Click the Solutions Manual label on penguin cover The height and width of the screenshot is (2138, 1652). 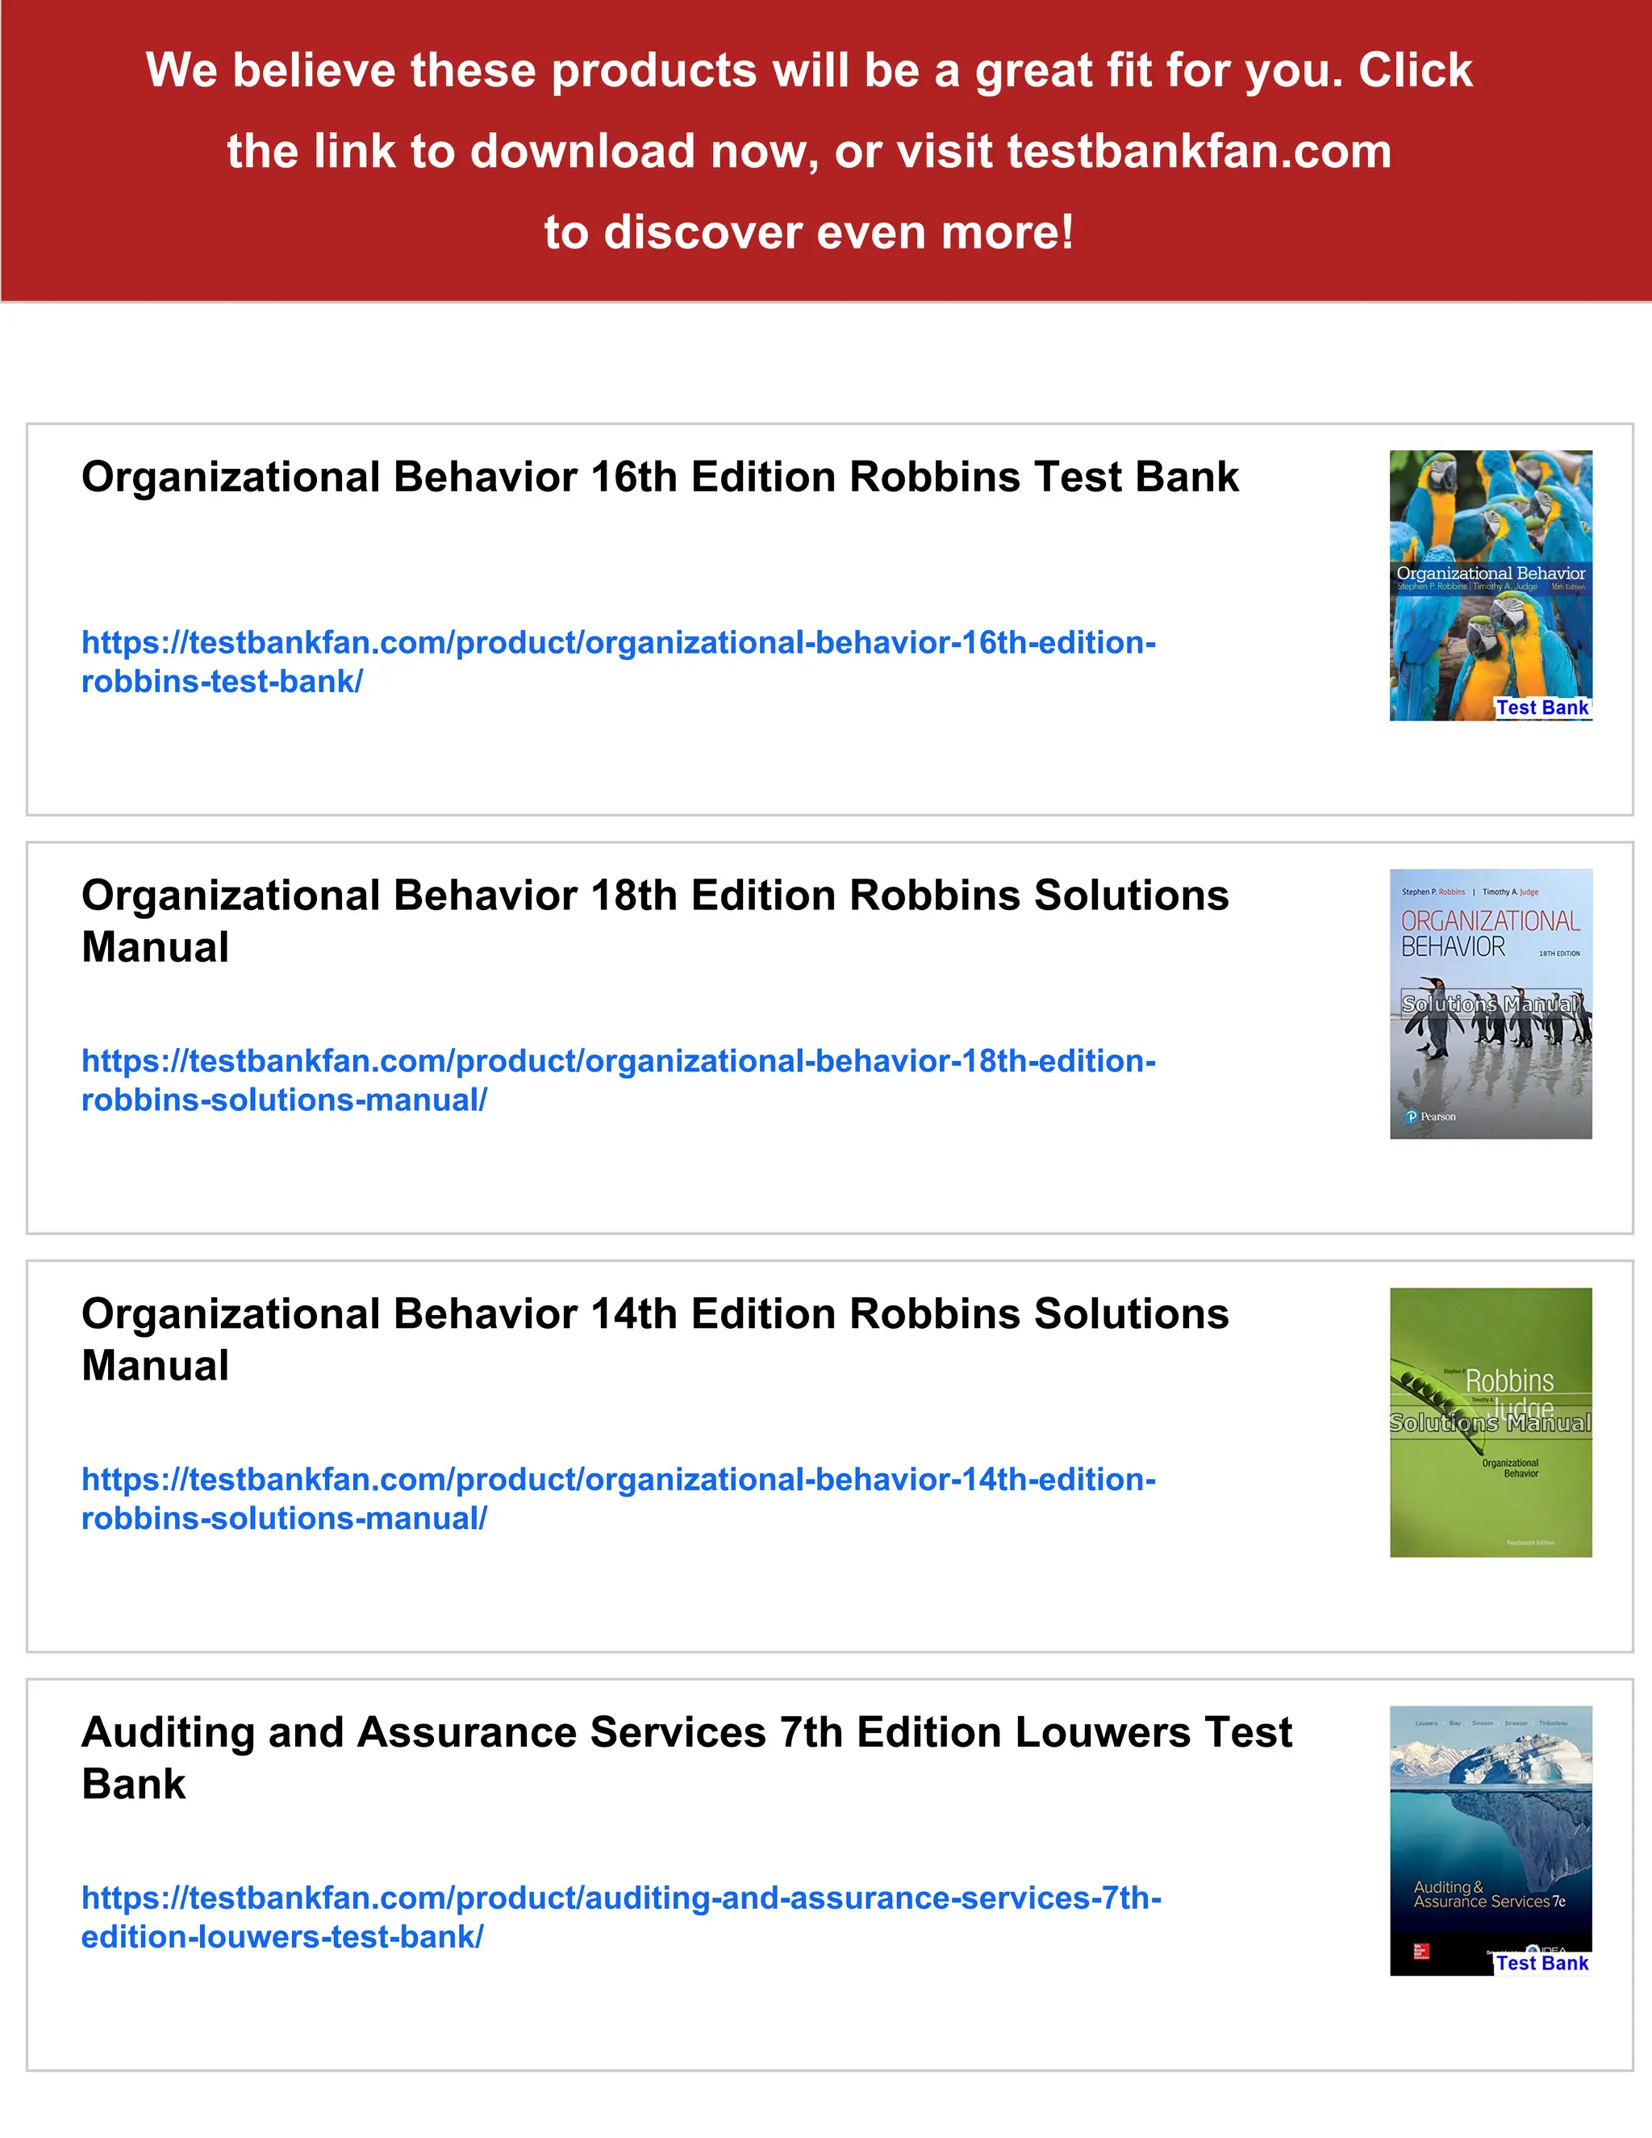(1490, 1004)
